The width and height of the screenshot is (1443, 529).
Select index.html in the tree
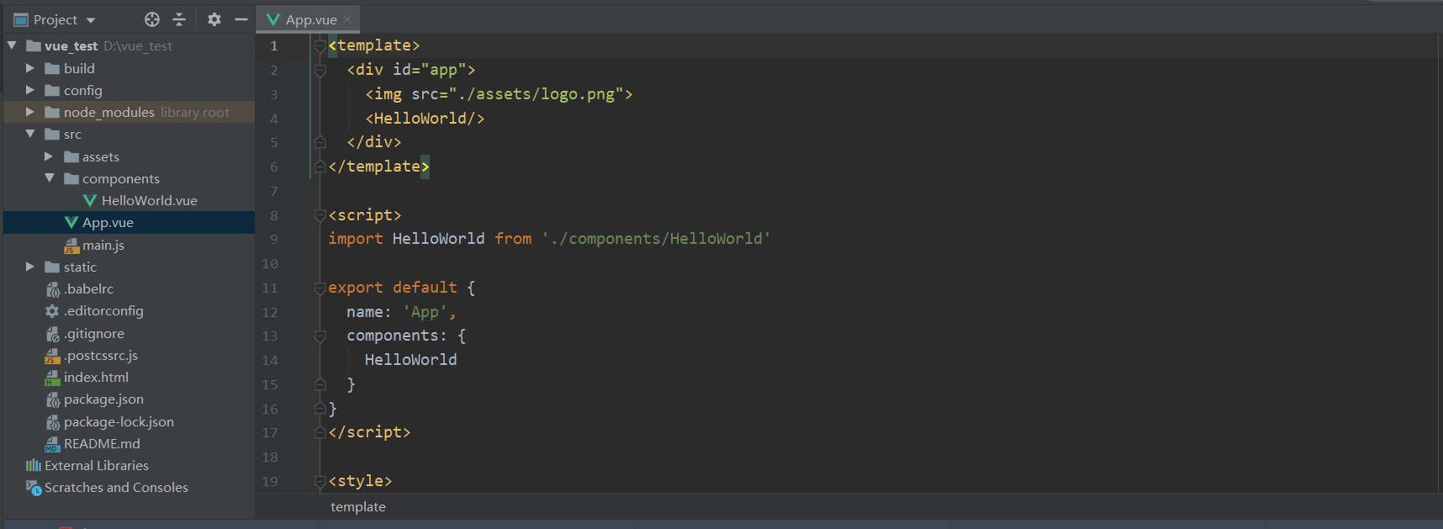point(96,377)
